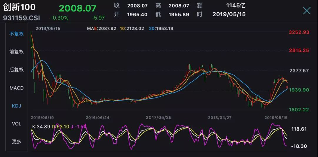Viewport: 318px width, 157px height.
Task: Click the 3252.93 price axis label
Action: (299, 32)
